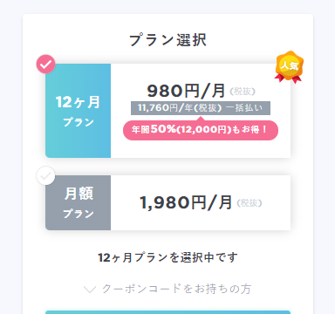Click the 11,760円/年 一括払い grey label
Screen dimensions: 335x314
pos(201,108)
